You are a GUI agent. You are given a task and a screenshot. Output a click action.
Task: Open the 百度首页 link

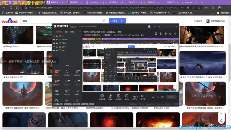tap(198, 21)
